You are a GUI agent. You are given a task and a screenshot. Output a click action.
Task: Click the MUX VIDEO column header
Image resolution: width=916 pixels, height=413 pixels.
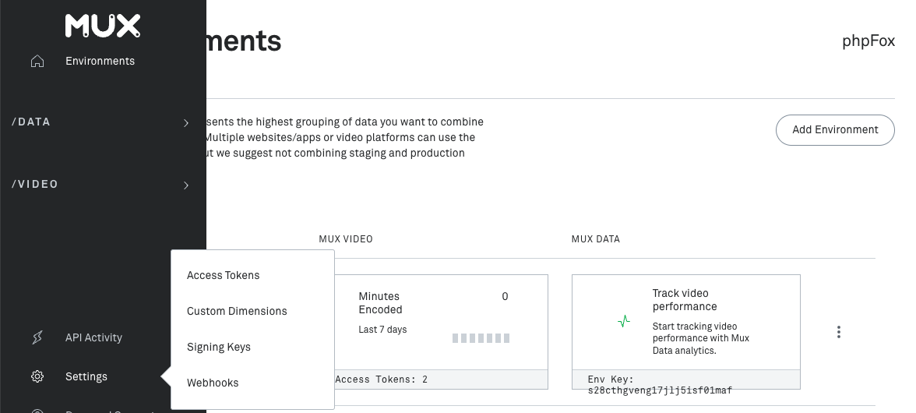pos(346,239)
